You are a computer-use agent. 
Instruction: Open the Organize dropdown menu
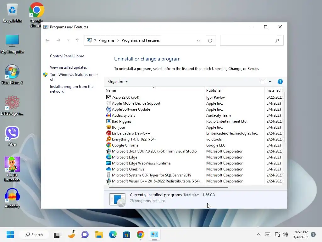[118, 82]
